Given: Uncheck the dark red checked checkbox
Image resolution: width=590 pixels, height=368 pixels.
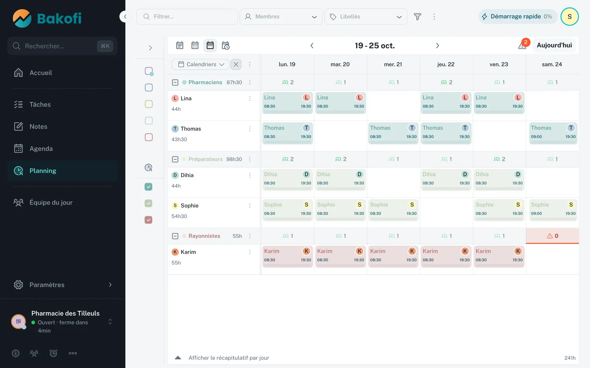Looking at the screenshot, I should tap(149, 220).
